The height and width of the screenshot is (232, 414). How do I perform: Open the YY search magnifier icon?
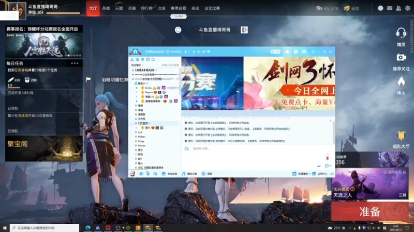coord(153,60)
